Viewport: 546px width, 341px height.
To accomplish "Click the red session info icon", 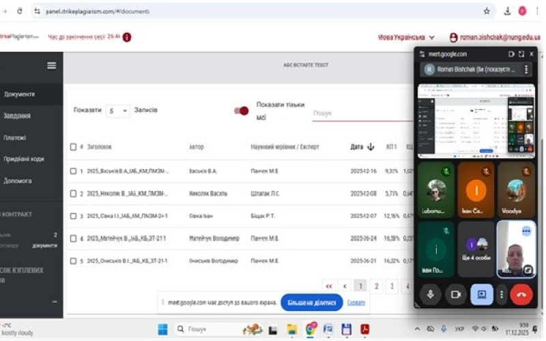I will [x=127, y=38].
